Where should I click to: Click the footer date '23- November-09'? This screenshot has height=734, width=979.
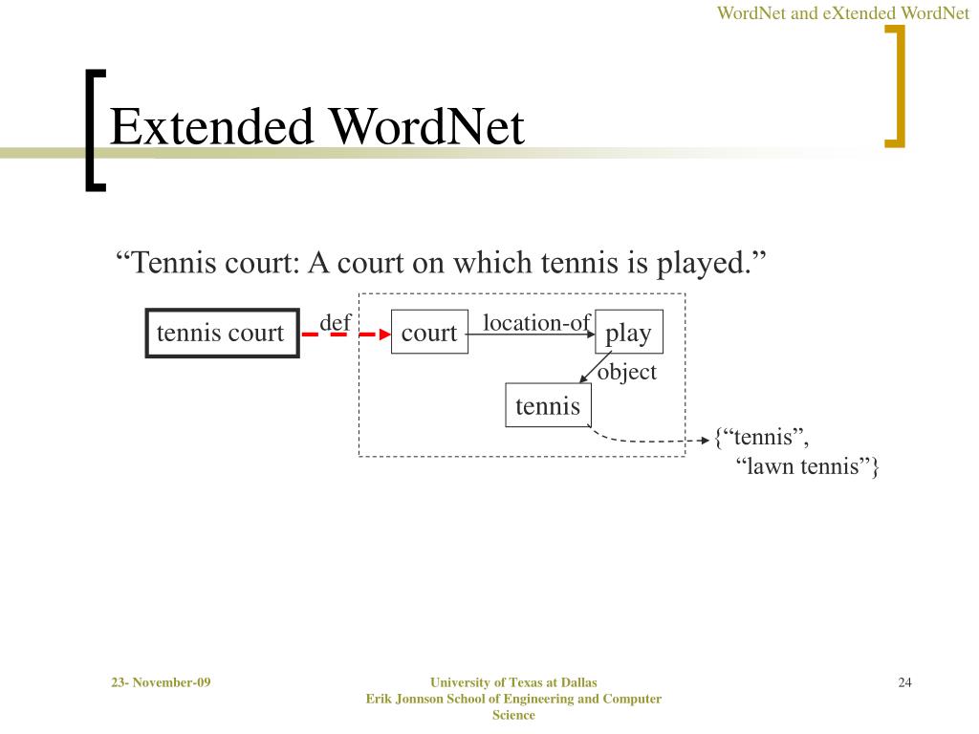pos(161,682)
